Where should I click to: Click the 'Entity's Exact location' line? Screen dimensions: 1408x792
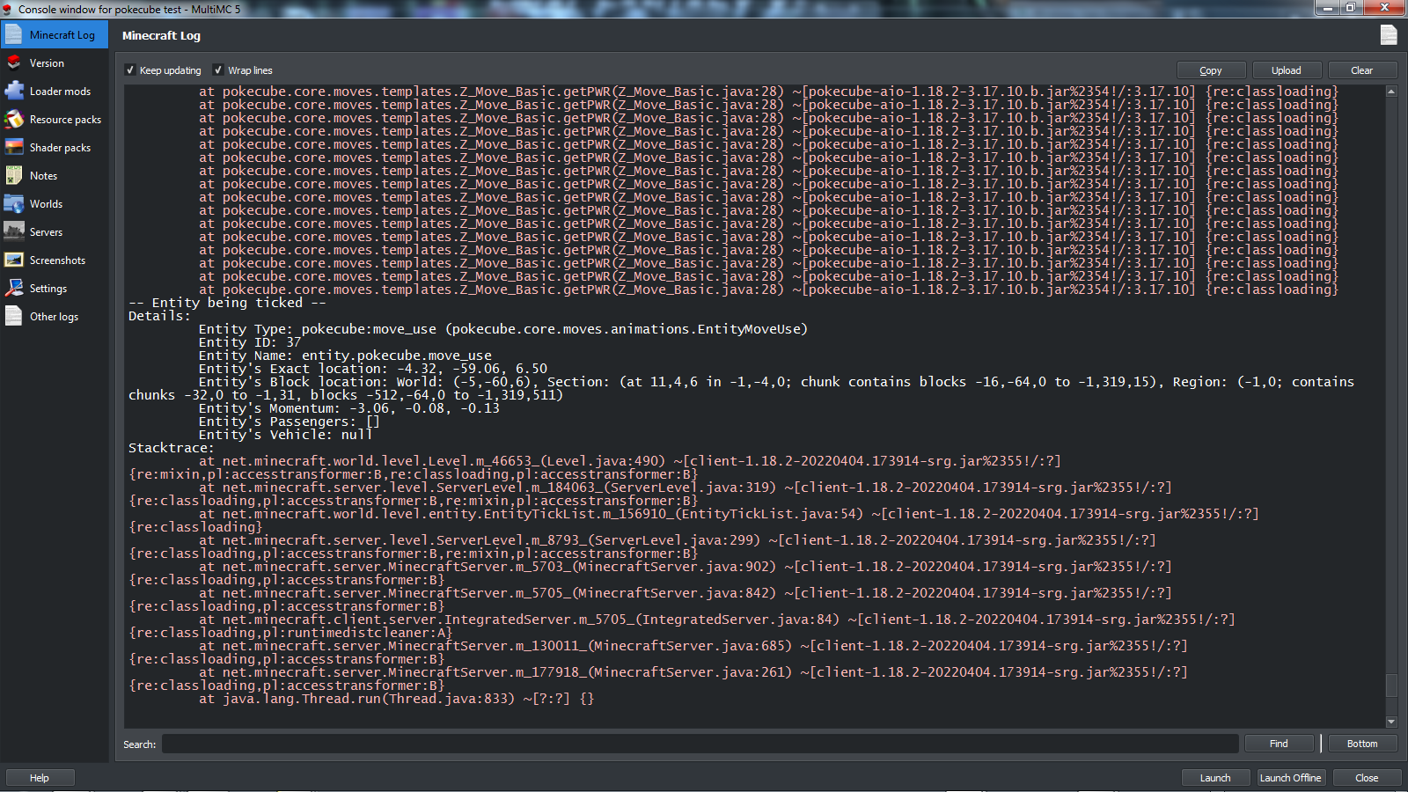pyautogui.click(x=373, y=369)
